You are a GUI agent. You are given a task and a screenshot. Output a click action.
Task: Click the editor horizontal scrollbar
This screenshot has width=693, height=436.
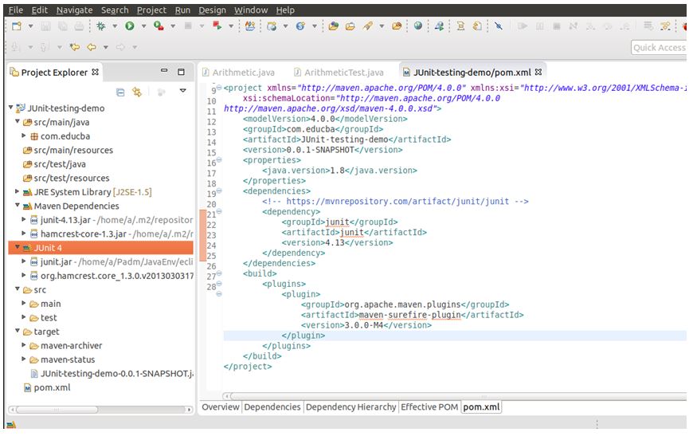tap(454, 395)
